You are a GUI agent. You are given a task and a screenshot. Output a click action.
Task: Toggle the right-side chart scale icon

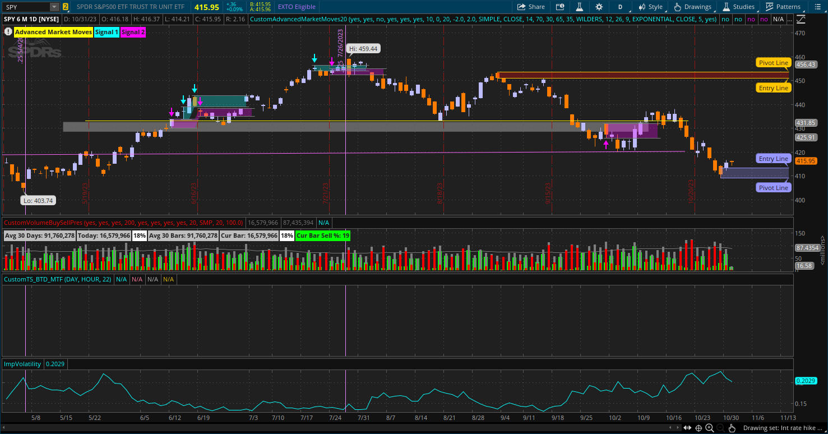(800, 19)
